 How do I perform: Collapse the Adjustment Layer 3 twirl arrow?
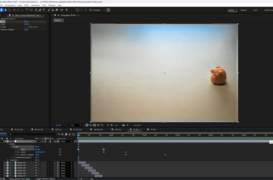(x=5, y=141)
